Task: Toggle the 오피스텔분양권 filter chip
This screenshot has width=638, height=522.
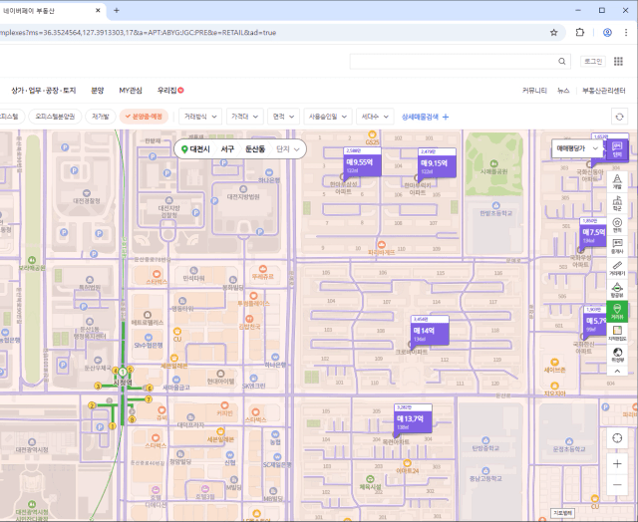Action: [55, 117]
